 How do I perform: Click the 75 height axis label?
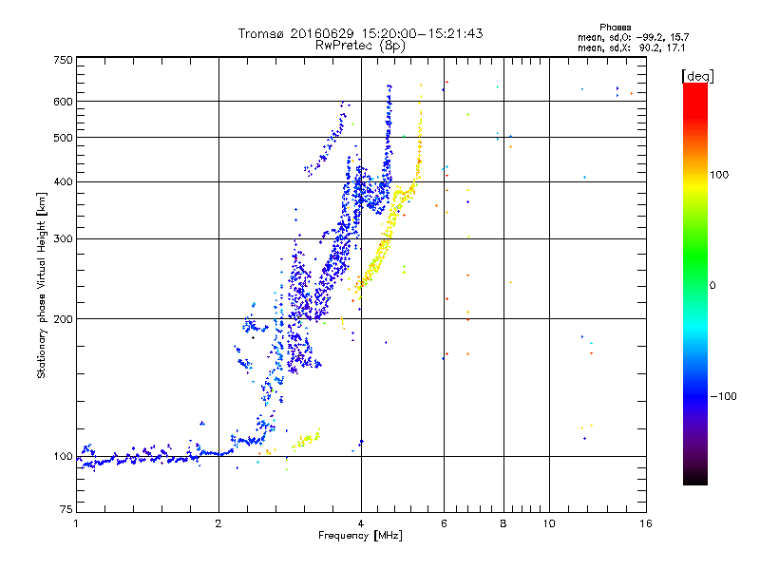pyautogui.click(x=66, y=509)
